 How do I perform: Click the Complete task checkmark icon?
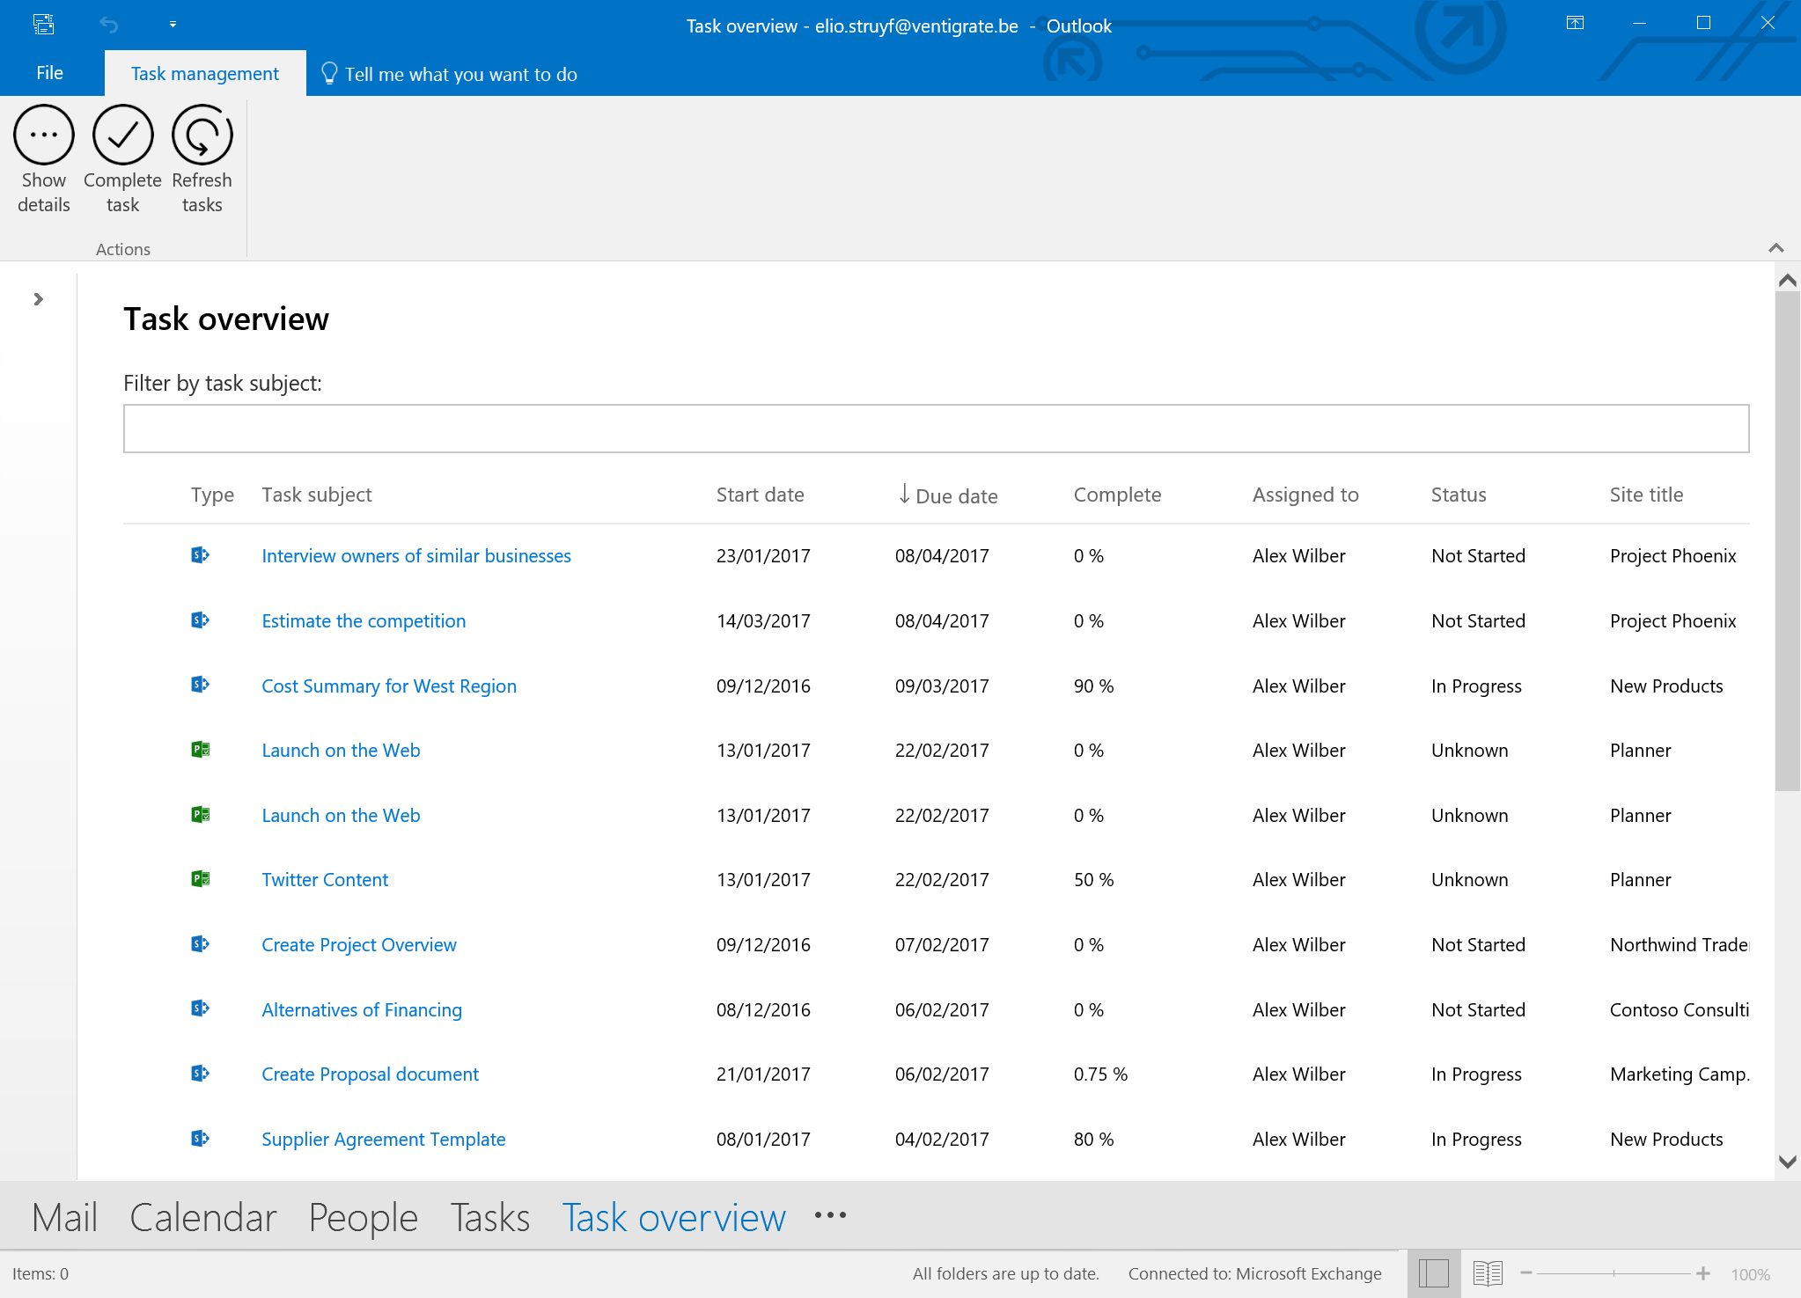[122, 136]
